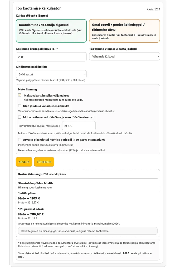Click the "Aasta: 2026" text
This screenshot has width=180, height=270.
click(x=153, y=9)
